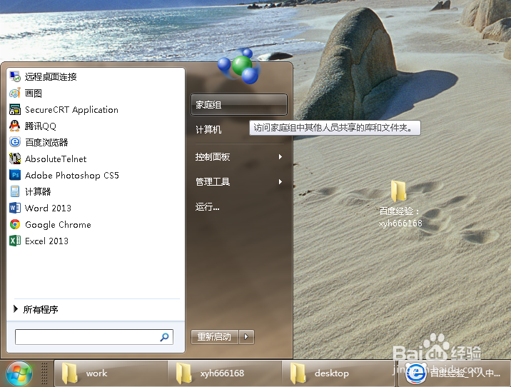Click the search magnifier icon
This screenshot has height=387, width=511.
pyautogui.click(x=165, y=337)
